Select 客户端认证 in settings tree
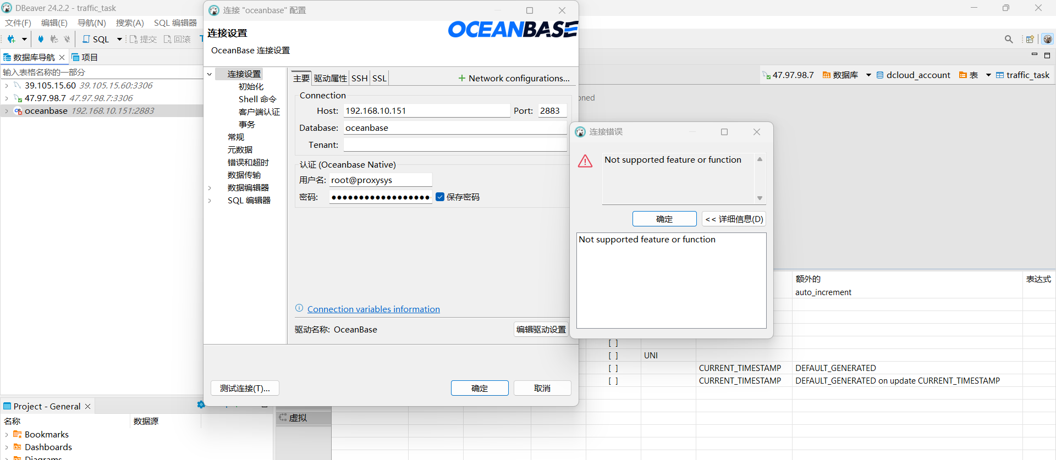The width and height of the screenshot is (1056, 460). [x=259, y=112]
